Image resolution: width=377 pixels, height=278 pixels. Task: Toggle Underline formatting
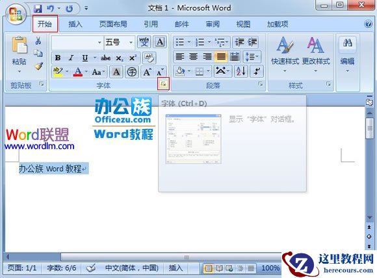85,58
